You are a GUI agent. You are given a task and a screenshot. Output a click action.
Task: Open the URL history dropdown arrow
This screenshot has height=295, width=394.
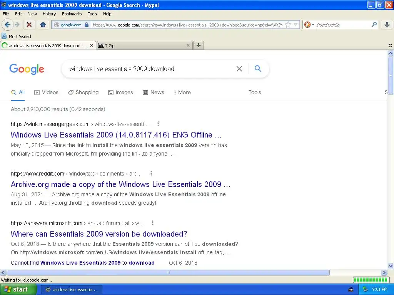click(x=296, y=25)
